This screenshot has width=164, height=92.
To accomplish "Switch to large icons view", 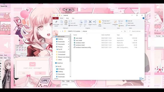I will [x=143, y=78].
